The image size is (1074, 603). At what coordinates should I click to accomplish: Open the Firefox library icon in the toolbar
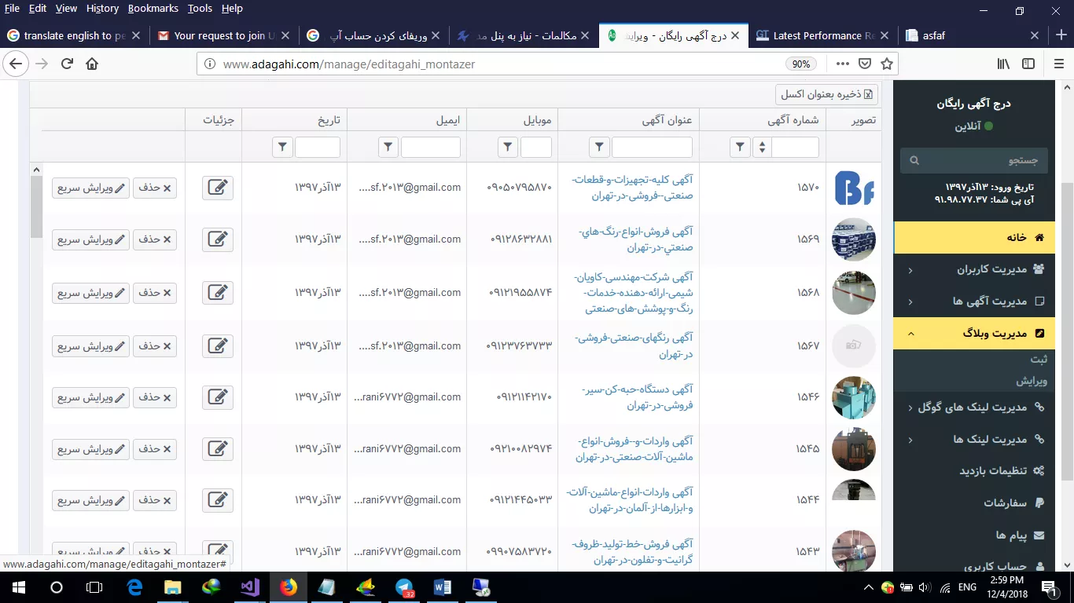1004,64
